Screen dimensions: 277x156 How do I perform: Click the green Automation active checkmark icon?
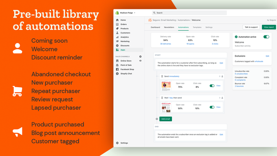236,37
